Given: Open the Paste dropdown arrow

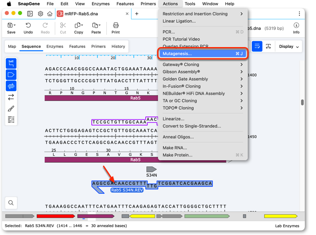Looking at the screenshot, I should click(99, 25).
